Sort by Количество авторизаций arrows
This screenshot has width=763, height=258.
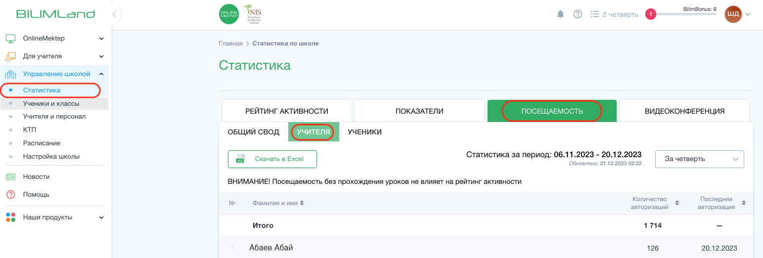[677, 203]
